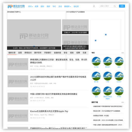Select the 招标 tab

coord(72,53)
